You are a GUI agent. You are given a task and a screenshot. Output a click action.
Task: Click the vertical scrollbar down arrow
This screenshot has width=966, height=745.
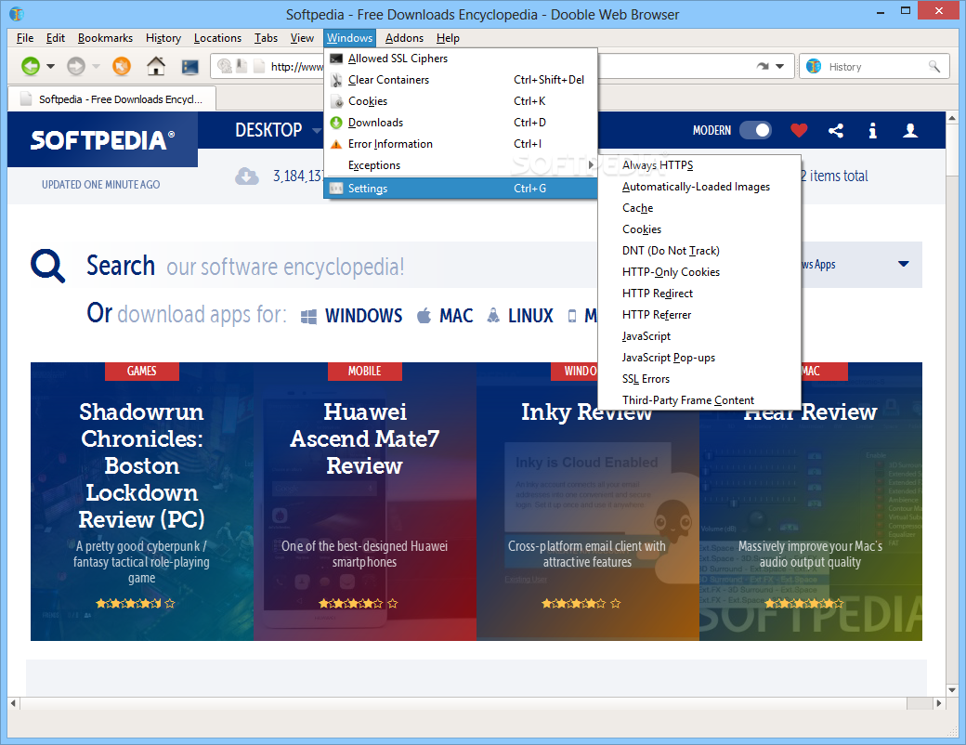coord(952,690)
